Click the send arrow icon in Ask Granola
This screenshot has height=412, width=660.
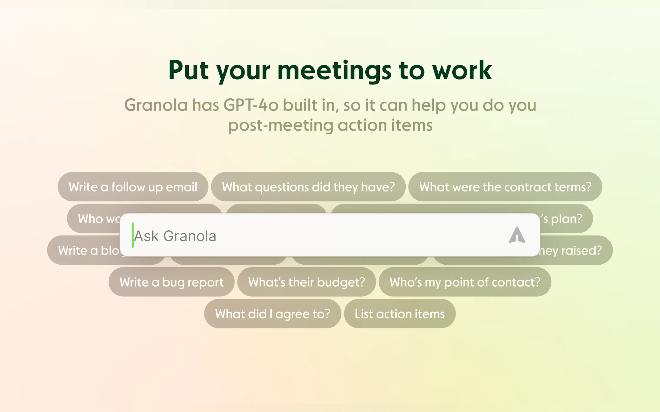(517, 235)
